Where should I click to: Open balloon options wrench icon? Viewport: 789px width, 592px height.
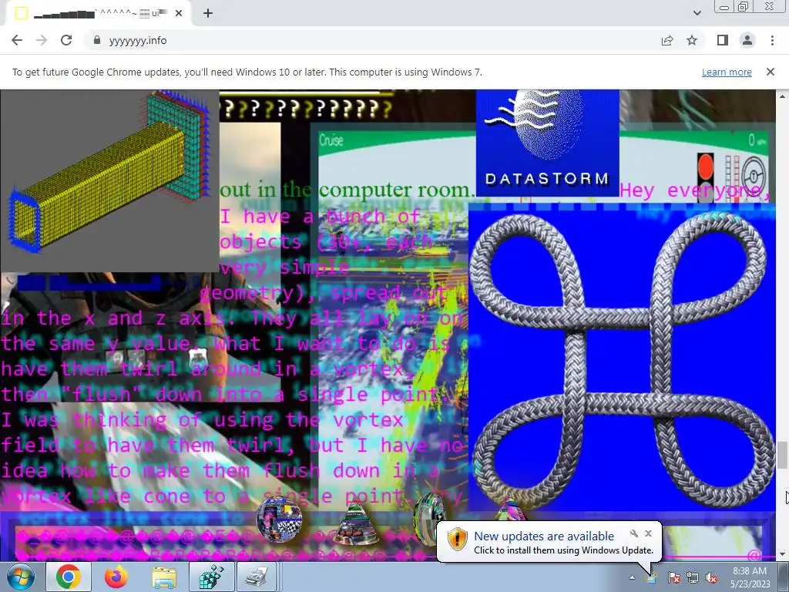634,533
